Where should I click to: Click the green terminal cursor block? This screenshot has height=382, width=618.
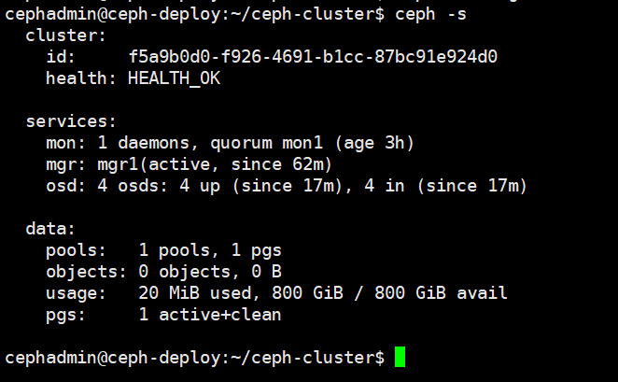[400, 357]
